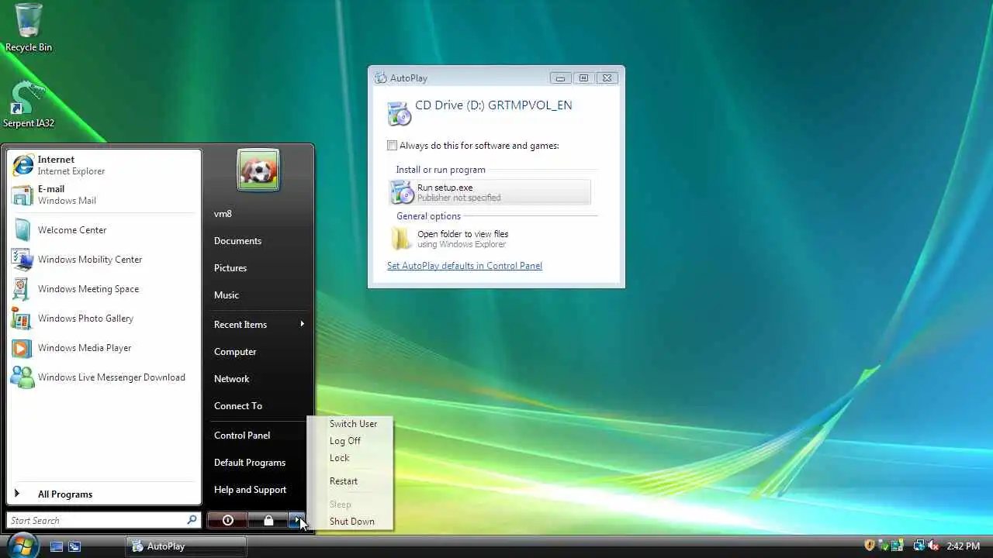Open Computer from Start menu

click(x=258, y=352)
